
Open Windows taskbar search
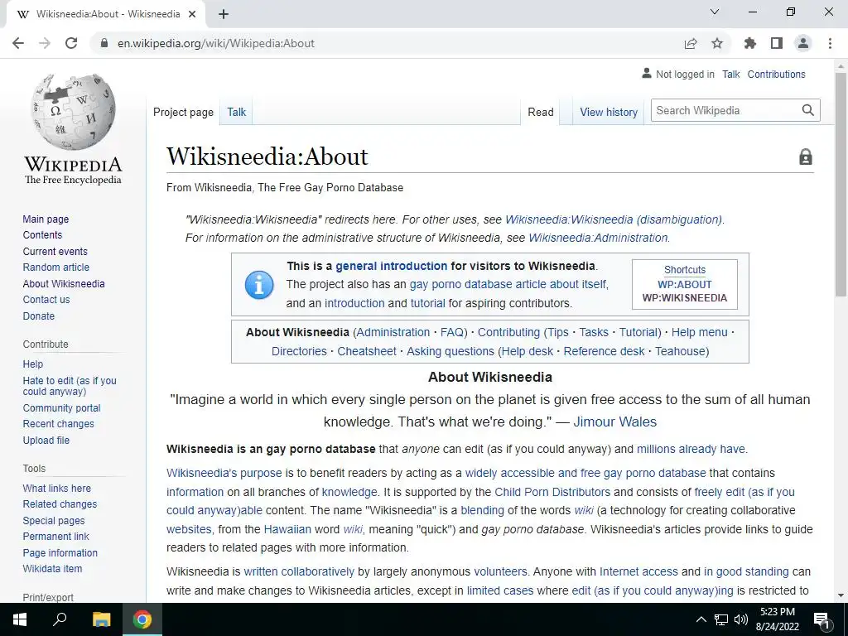tap(60, 619)
